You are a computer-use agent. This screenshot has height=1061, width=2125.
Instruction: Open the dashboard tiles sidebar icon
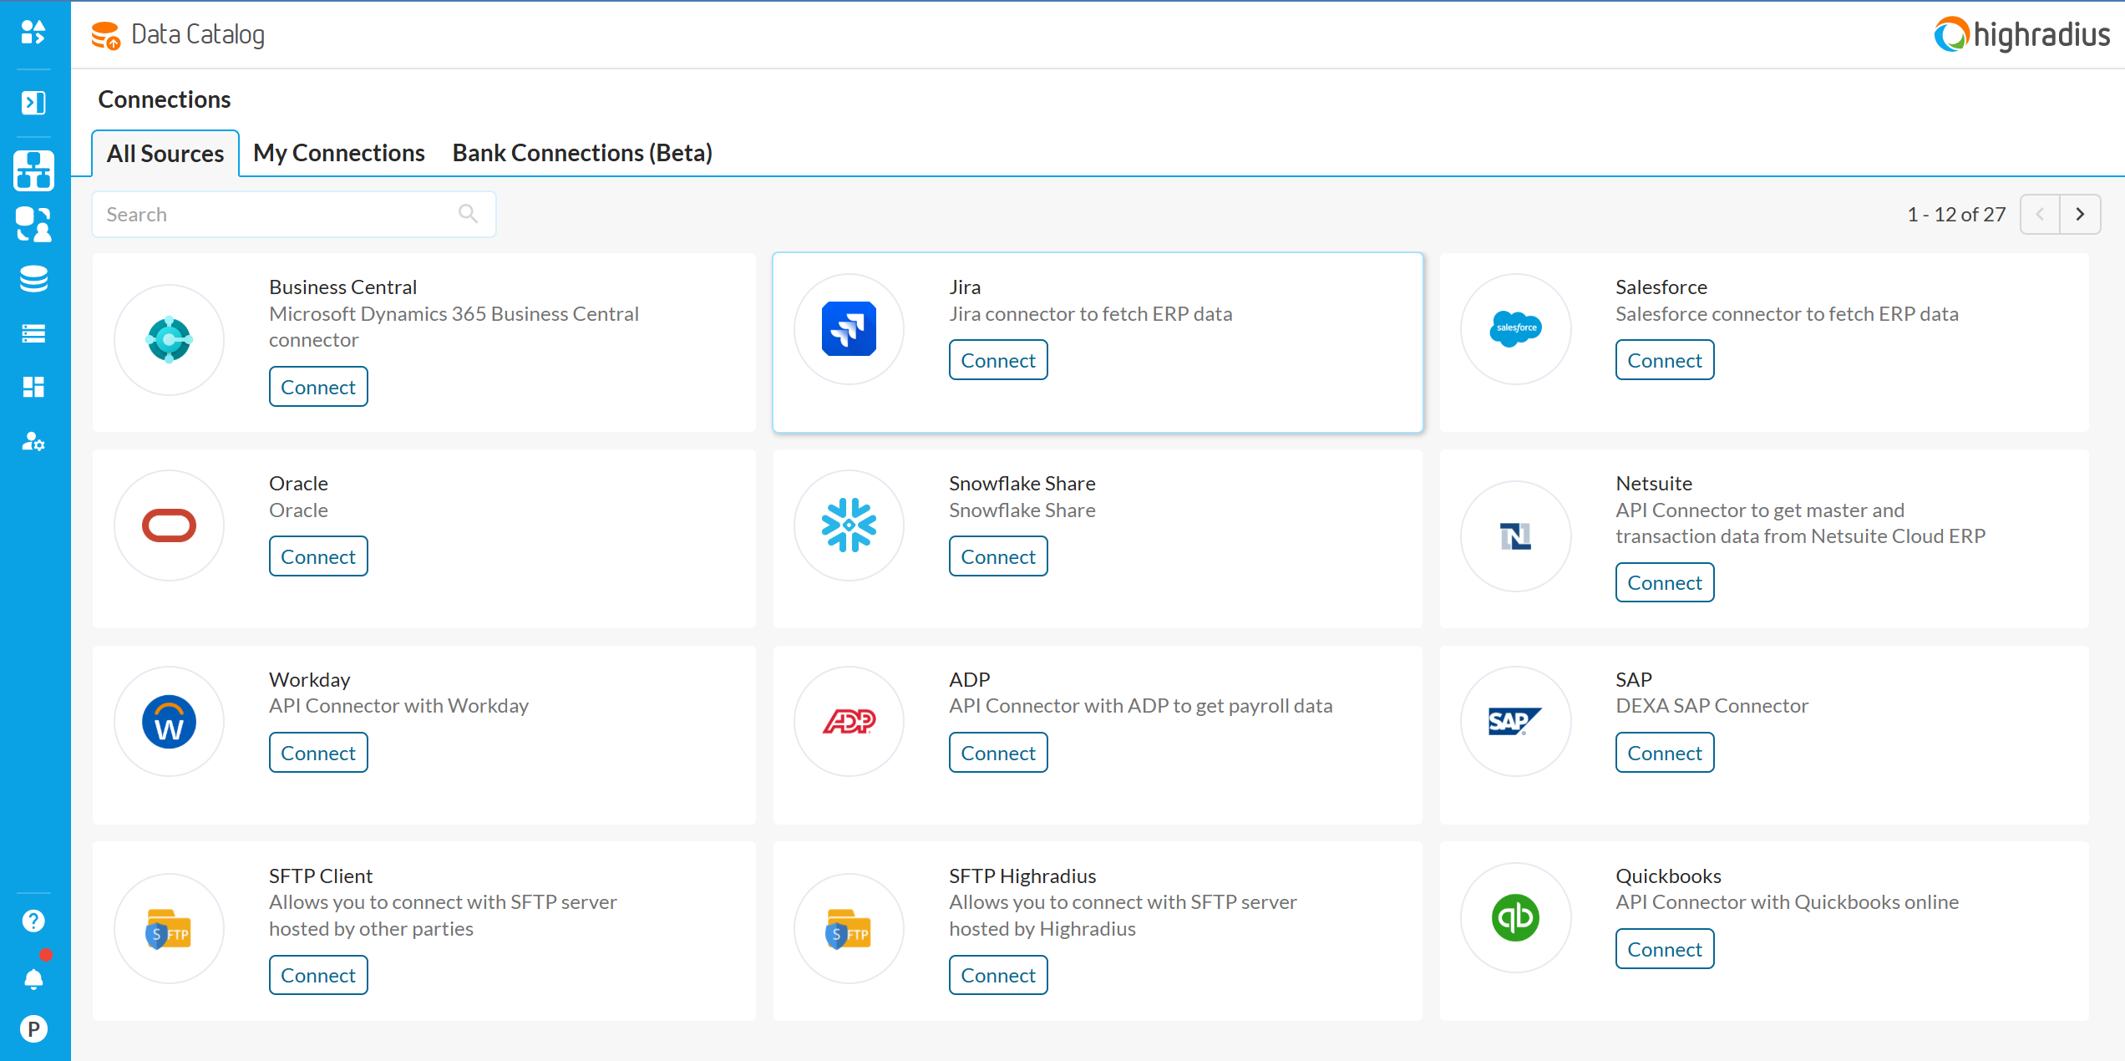(x=33, y=387)
